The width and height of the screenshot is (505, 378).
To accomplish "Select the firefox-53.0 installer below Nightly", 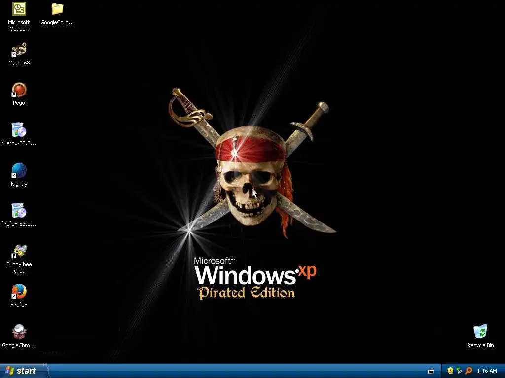I will (x=19, y=211).
